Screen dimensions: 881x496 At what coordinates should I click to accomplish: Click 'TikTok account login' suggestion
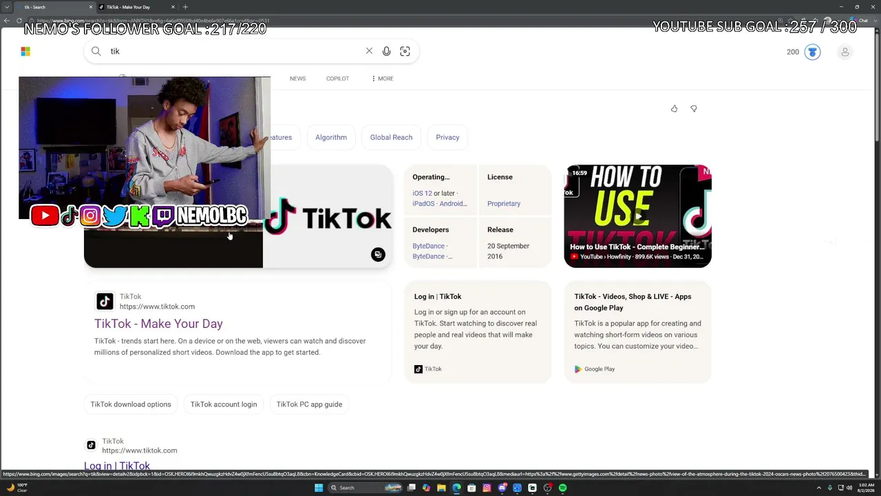click(224, 404)
